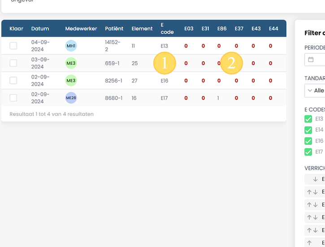Open patient 14152-2 entry

(x=113, y=46)
